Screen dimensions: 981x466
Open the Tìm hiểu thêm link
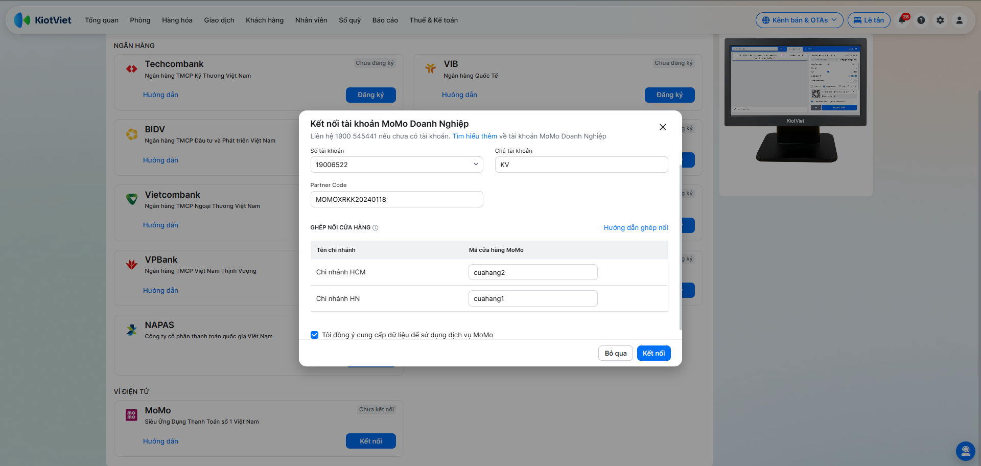click(475, 136)
